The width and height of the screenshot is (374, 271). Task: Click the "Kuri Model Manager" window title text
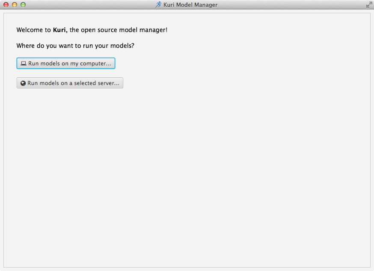click(190, 5)
